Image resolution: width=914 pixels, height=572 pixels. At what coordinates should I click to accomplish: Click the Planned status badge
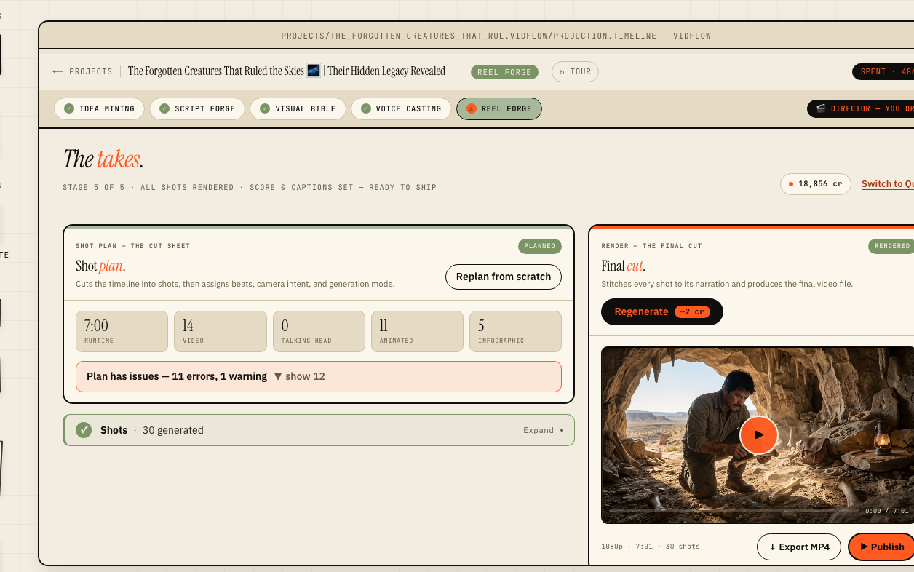pos(540,246)
